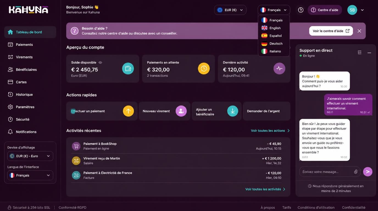This screenshot has width=378, height=211.
Task: Click the Demander de l'argent quick action
Action: click(266, 111)
